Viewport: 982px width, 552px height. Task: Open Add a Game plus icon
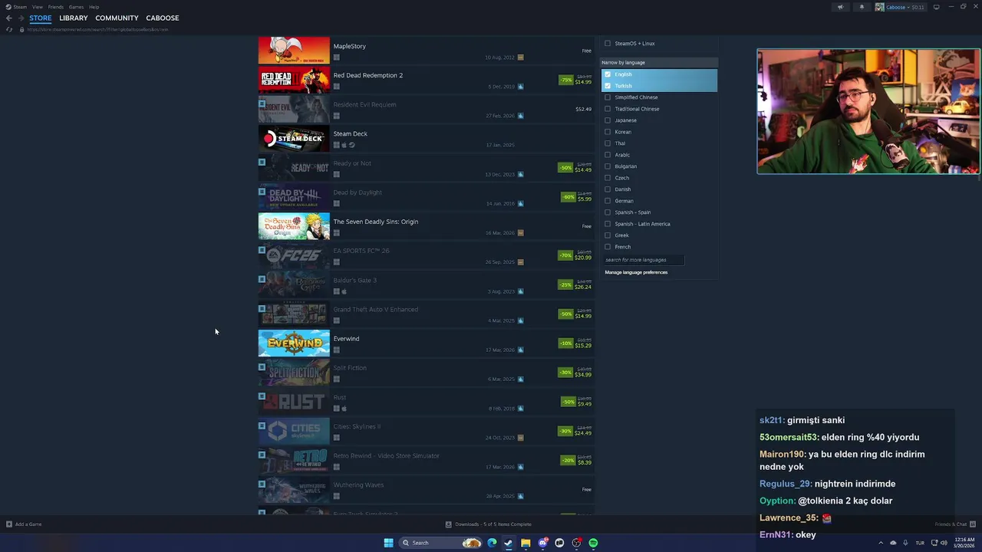9,524
